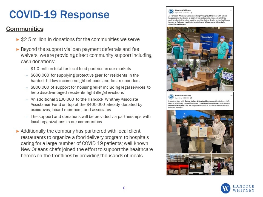Click 'Salute Italian & Seafood Restaurant' in second post
Screen dimensions: 263x197
pos(200,101)
